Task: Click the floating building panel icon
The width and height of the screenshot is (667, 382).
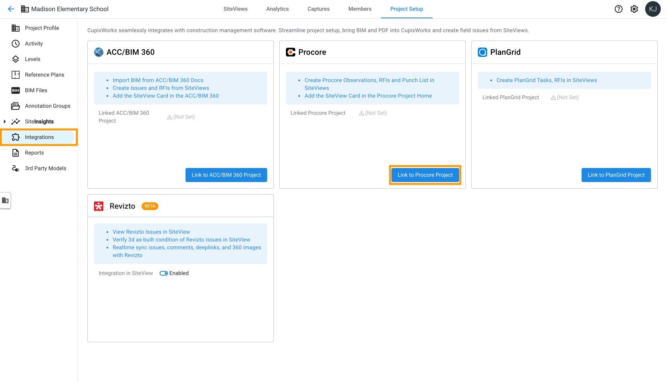Action: (5, 200)
